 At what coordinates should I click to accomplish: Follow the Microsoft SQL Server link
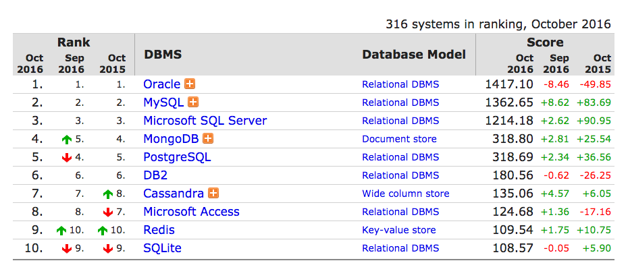pos(205,121)
